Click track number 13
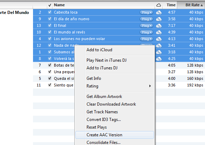205x145 pixels. 39,25
